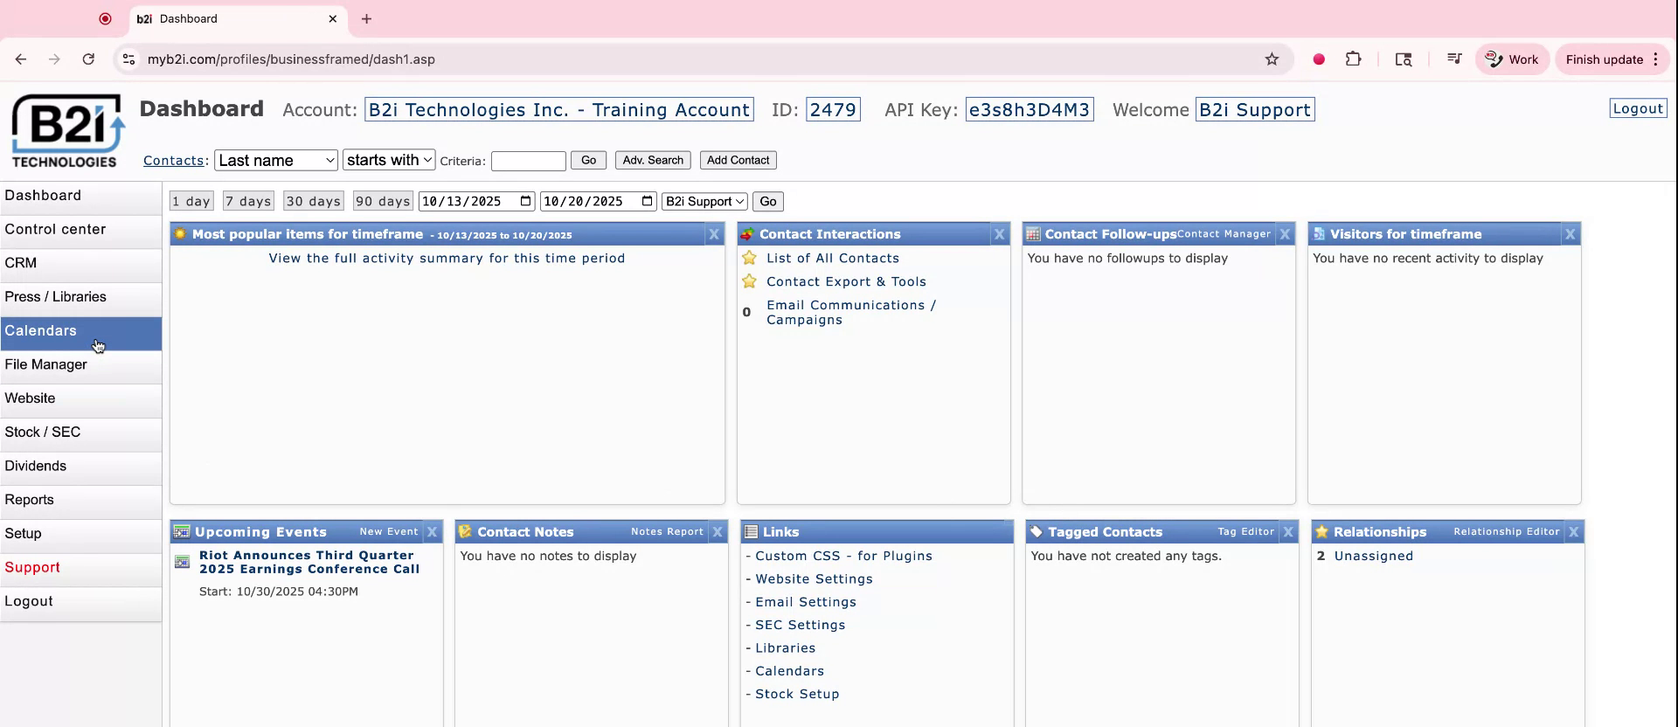Screen dimensions: 1678x727
Task: Click the star icon beside Contact Export & Tools
Action: (749, 281)
